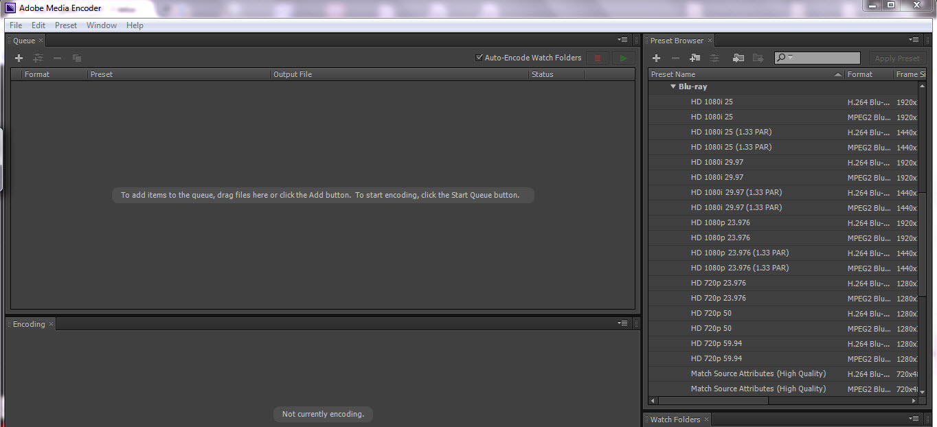Open the Watch Folders panel flyout menu
This screenshot has height=427, width=937.
click(x=914, y=419)
